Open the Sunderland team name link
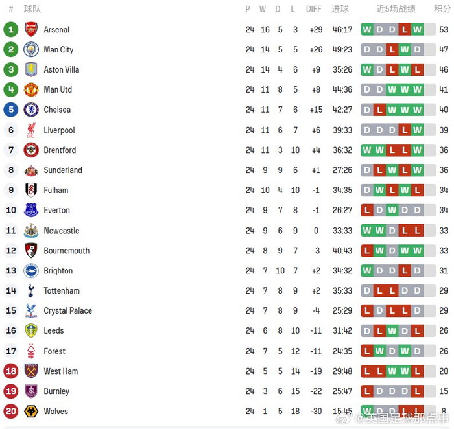454x429 pixels. tap(63, 170)
